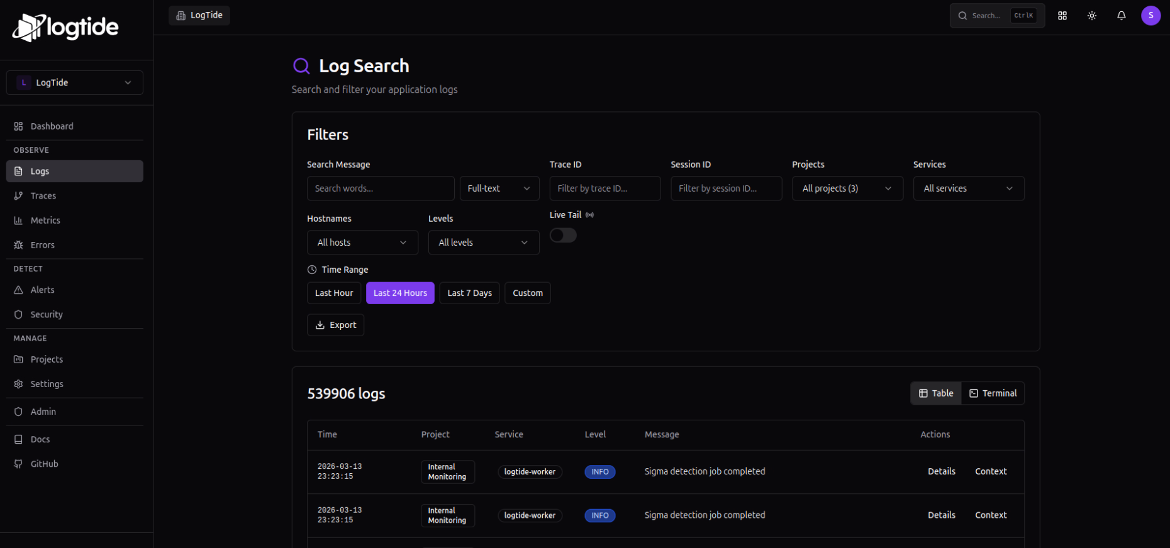Viewport: 1170px width, 548px height.
Task: Focus the Trace ID filter field
Action: click(x=605, y=189)
